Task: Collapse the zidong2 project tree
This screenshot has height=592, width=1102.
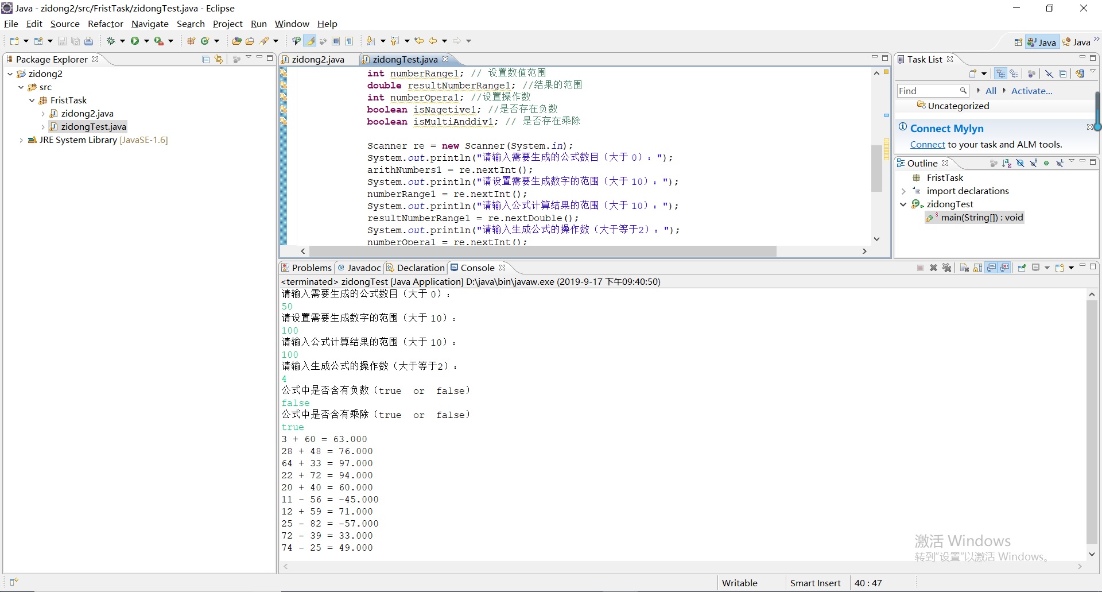Action: 10,73
